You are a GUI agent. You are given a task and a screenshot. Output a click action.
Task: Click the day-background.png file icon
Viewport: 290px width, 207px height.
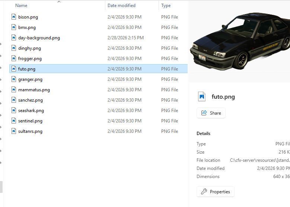pyautogui.click(x=14, y=38)
